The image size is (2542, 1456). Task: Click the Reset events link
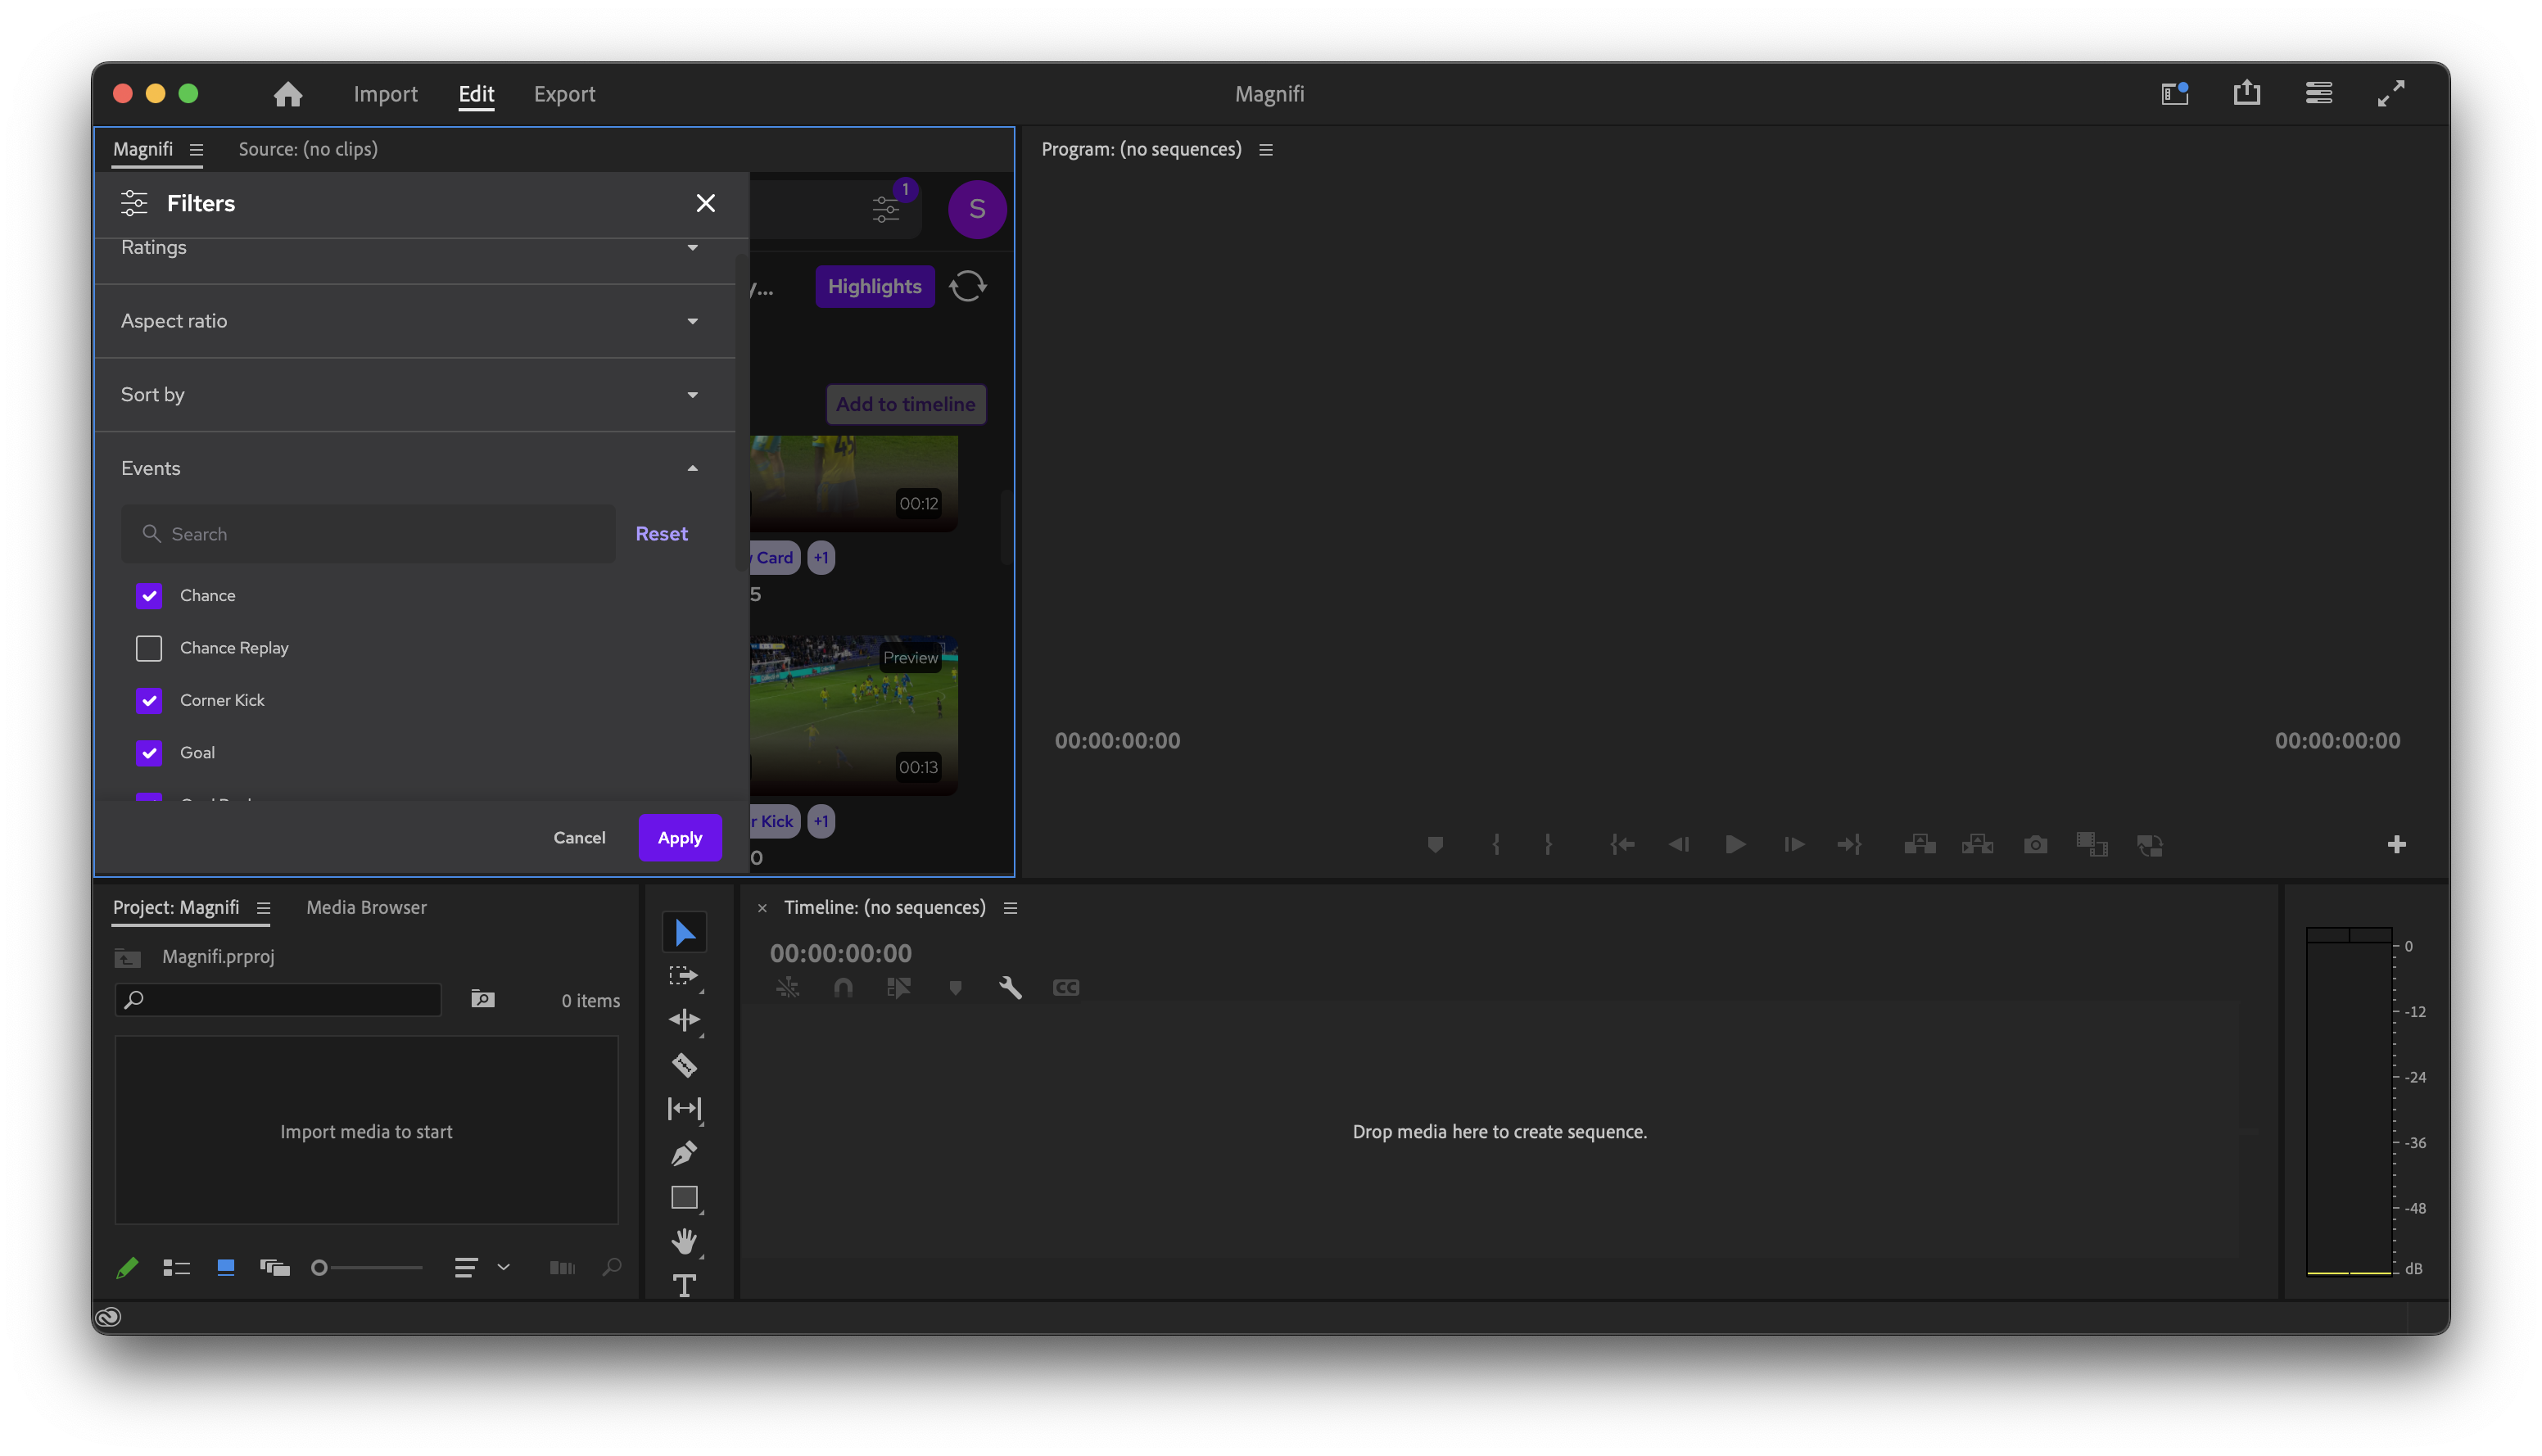click(x=661, y=534)
